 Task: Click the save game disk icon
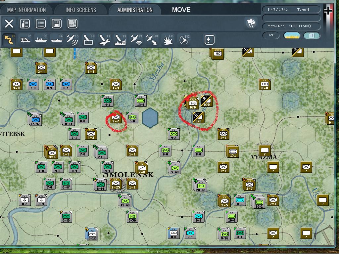click(x=57, y=23)
